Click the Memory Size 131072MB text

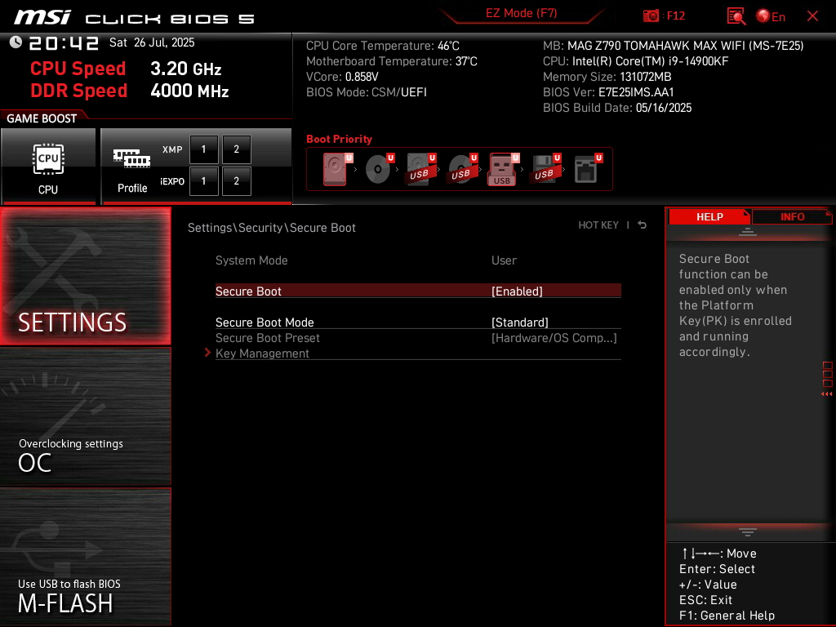[607, 77]
